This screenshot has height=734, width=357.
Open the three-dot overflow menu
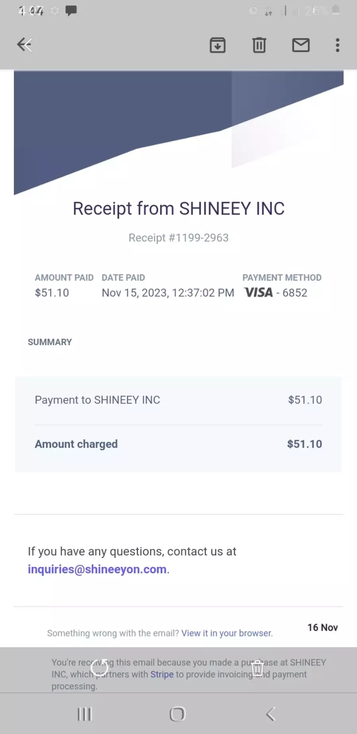(338, 45)
